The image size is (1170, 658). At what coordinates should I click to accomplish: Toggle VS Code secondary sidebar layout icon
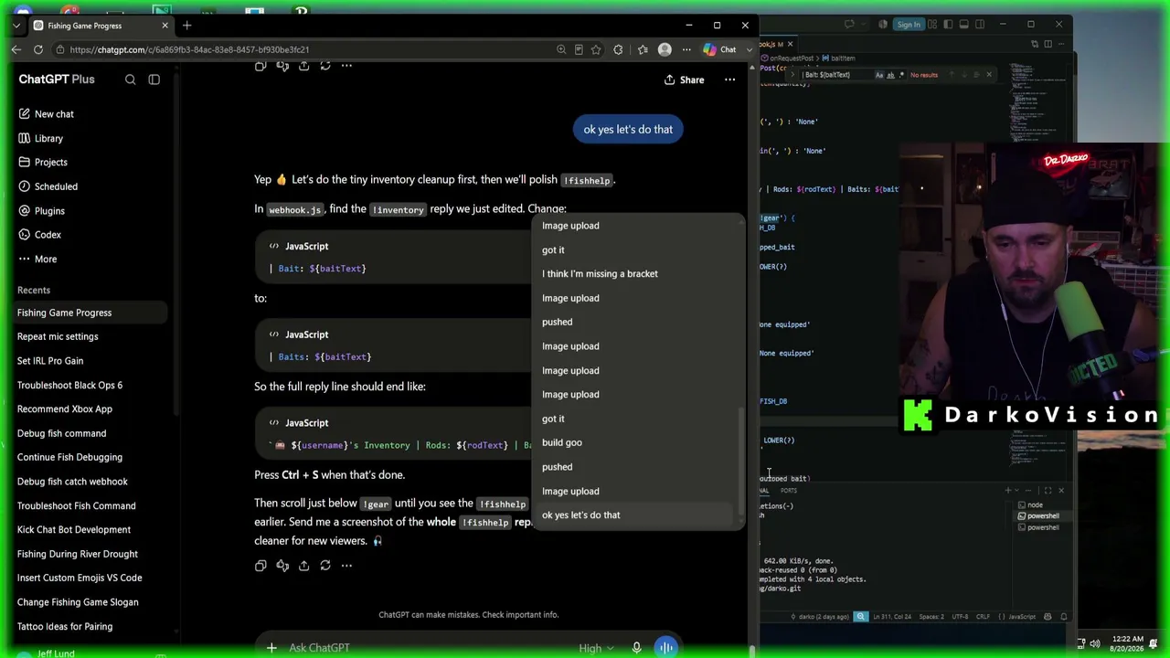[x=980, y=25]
